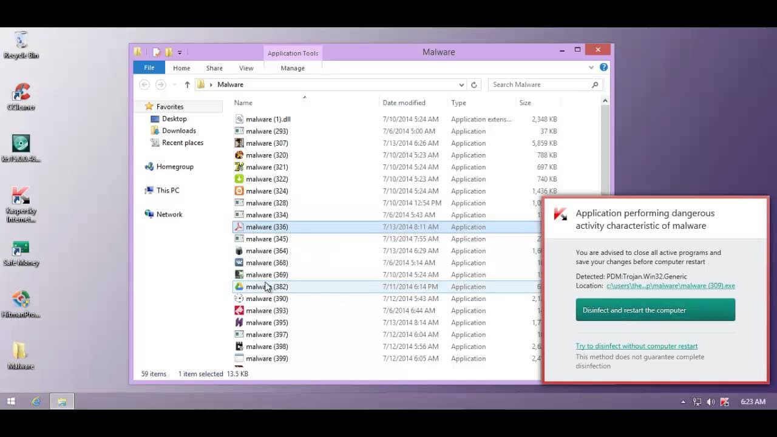Image resolution: width=777 pixels, height=437 pixels.
Task: Select the malware (336) file icon
Action: coord(239,227)
